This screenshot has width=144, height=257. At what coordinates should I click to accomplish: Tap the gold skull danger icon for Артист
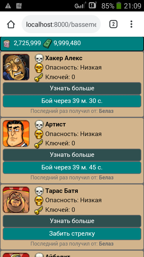coord(39,134)
